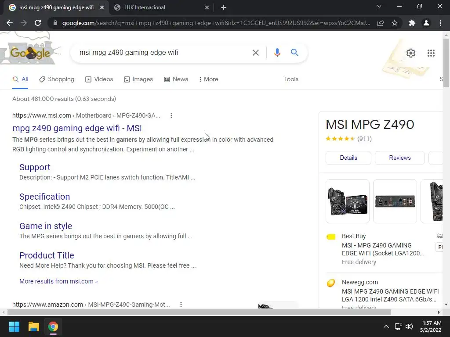
Task: Click the address bar URL
Action: [x=216, y=23]
